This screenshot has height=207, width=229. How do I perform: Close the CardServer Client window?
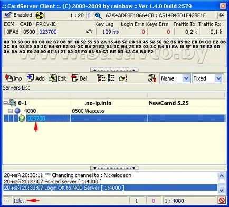coord(223,6)
